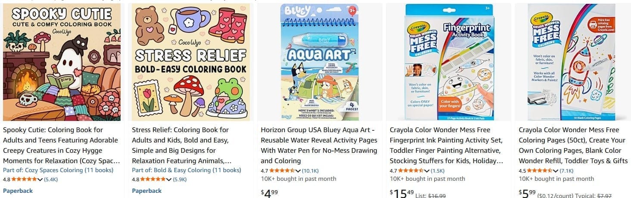The width and height of the screenshot is (631, 198).
Task: Open the Bluey Aqua Art product image
Action: click(319, 62)
